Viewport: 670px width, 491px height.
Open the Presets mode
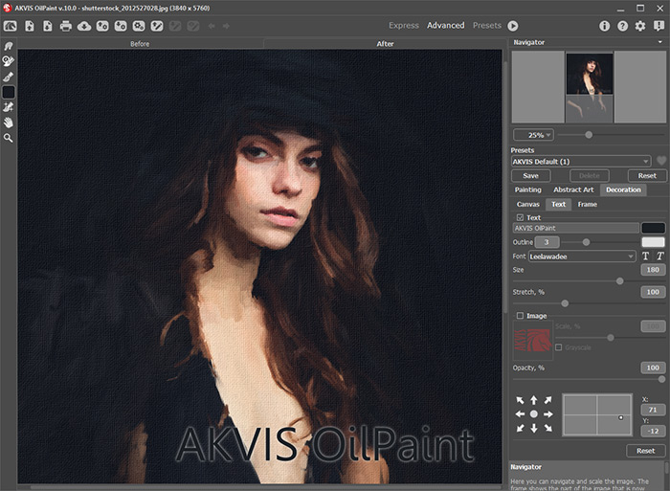pyautogui.click(x=486, y=26)
